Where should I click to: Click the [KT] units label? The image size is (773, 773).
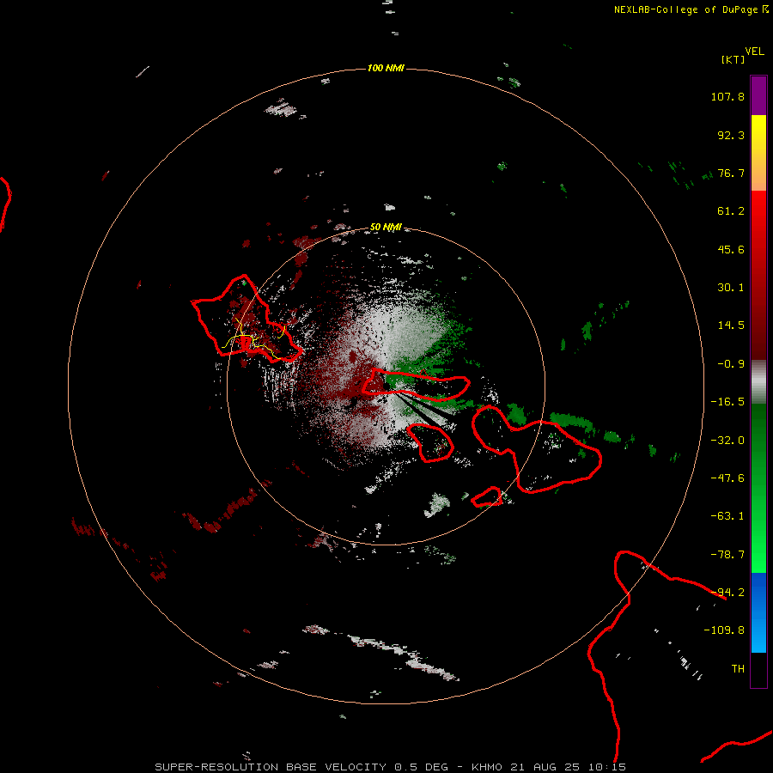733,59
